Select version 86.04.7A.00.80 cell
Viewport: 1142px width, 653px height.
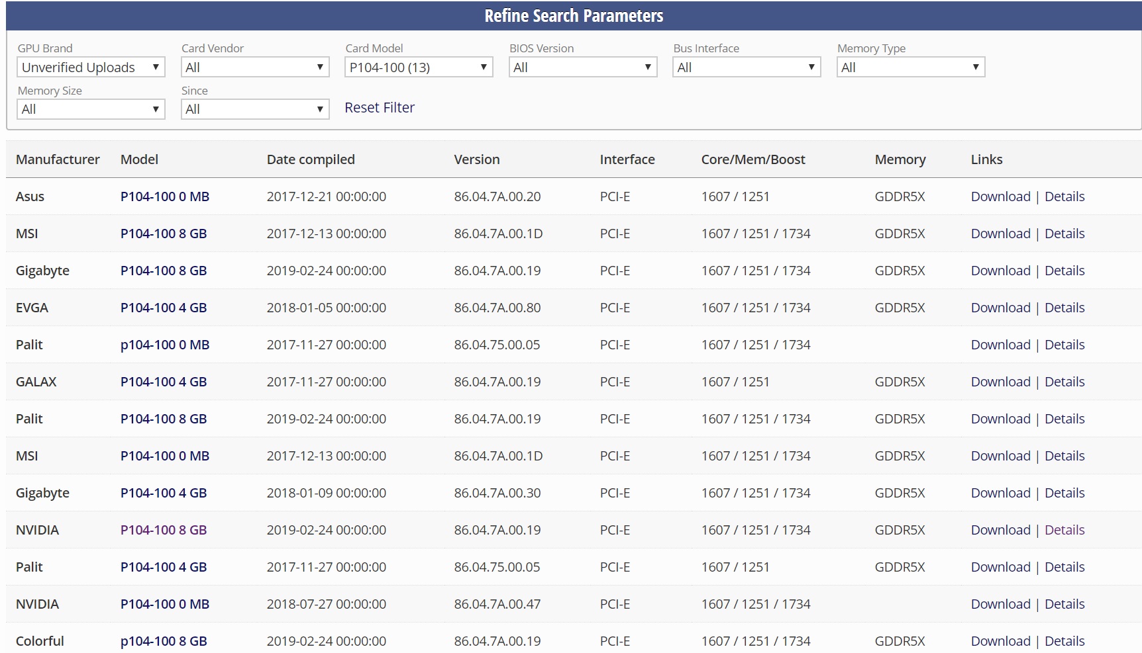497,308
